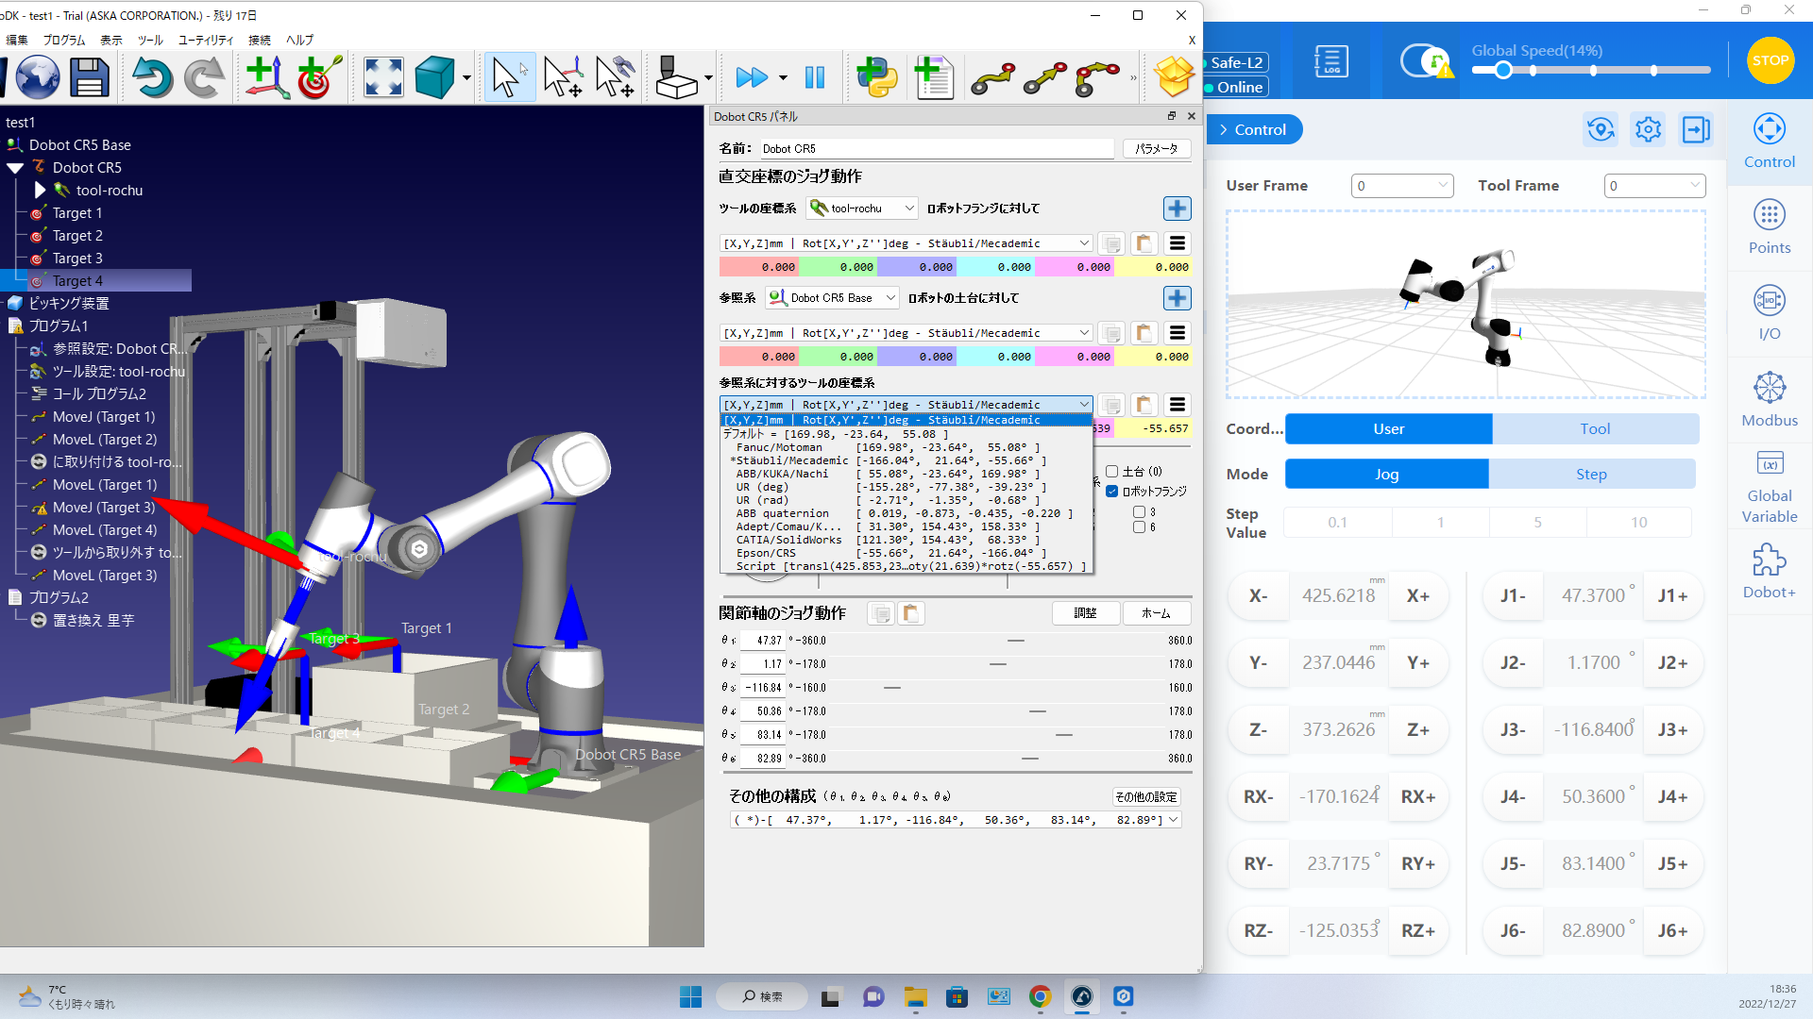Hit the yellow STOP button

coord(1771,60)
